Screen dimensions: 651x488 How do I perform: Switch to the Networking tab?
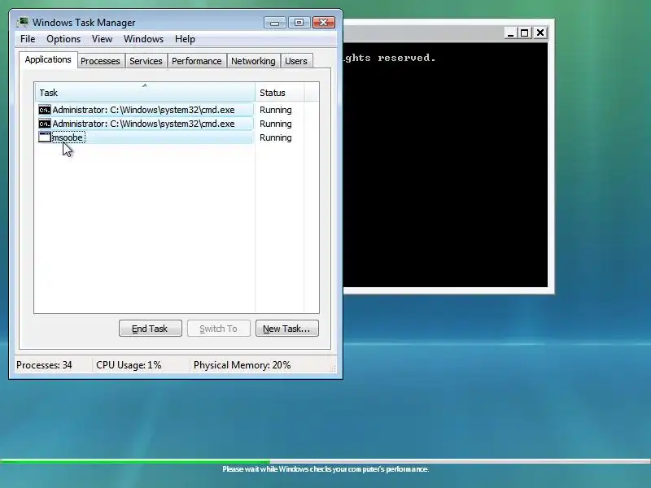coord(253,61)
